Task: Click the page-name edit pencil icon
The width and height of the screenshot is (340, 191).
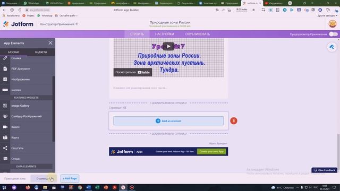Action: (x=125, y=108)
